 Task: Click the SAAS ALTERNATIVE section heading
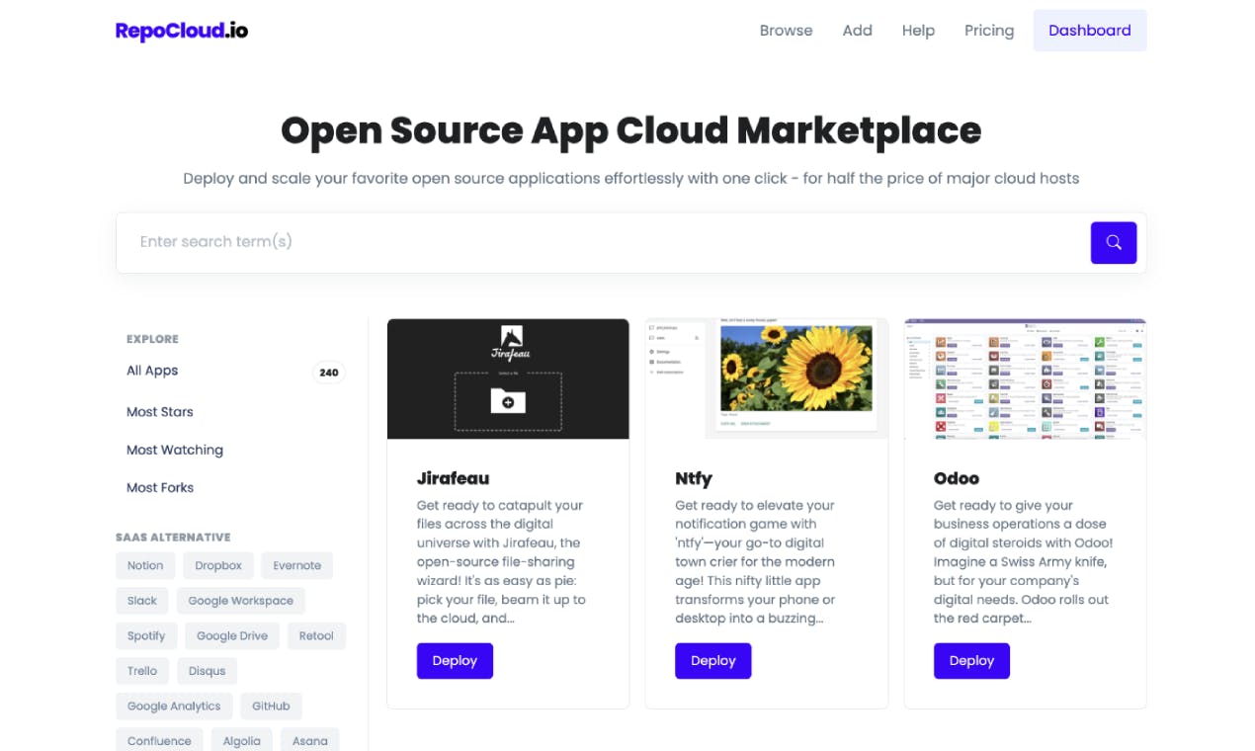tap(173, 538)
